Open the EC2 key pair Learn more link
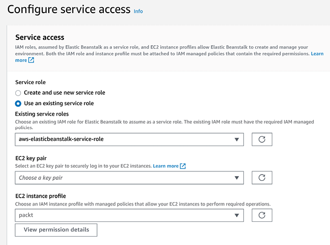The image size is (330, 245). (x=166, y=166)
